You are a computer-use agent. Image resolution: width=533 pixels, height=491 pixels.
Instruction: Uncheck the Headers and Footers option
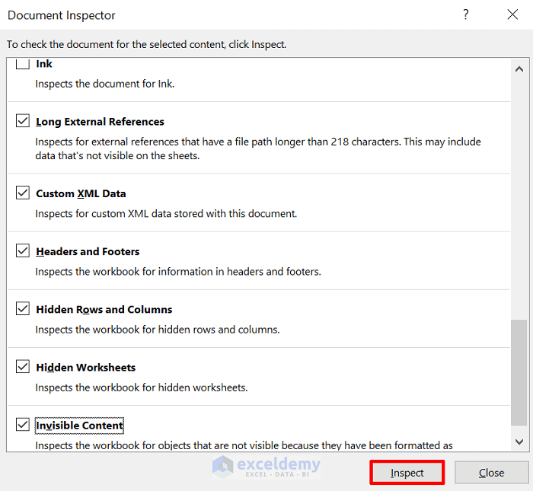pos(23,250)
